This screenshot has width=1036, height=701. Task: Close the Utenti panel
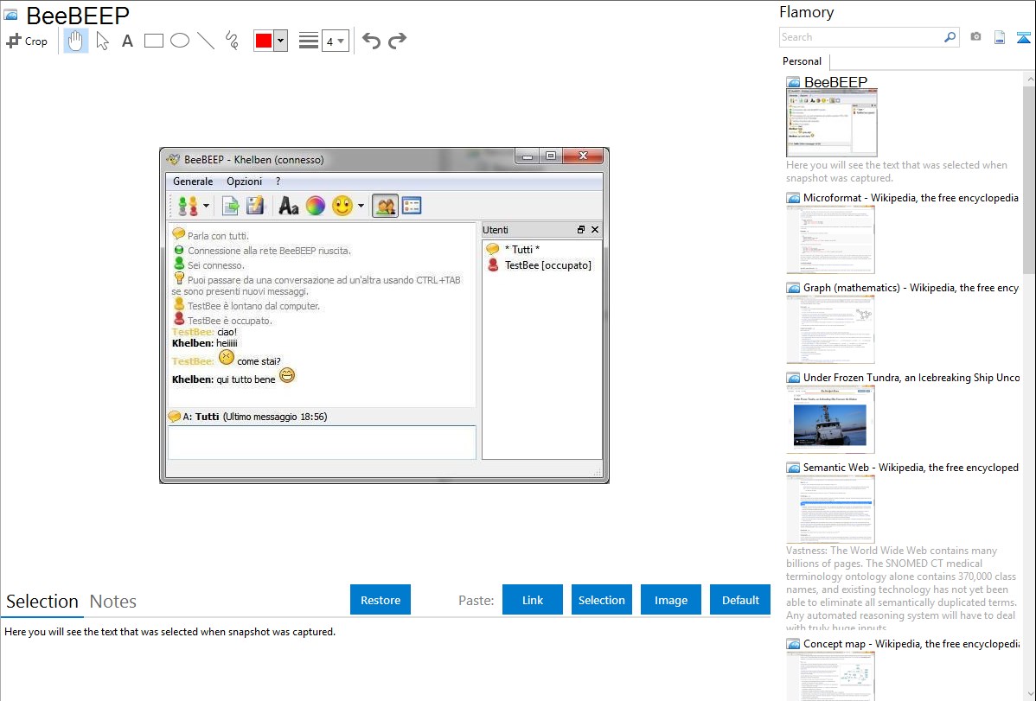click(595, 229)
